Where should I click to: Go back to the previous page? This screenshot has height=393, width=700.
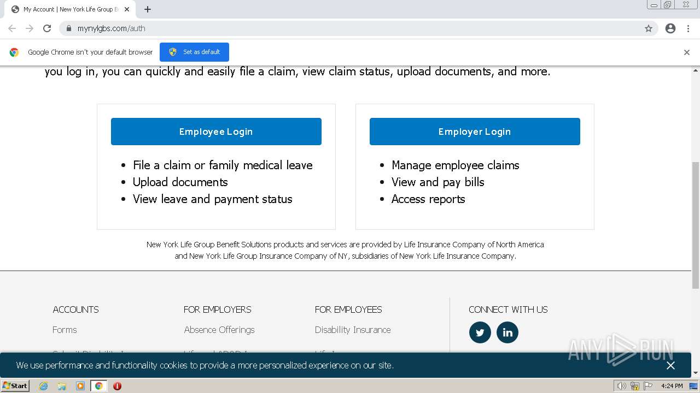(12, 28)
